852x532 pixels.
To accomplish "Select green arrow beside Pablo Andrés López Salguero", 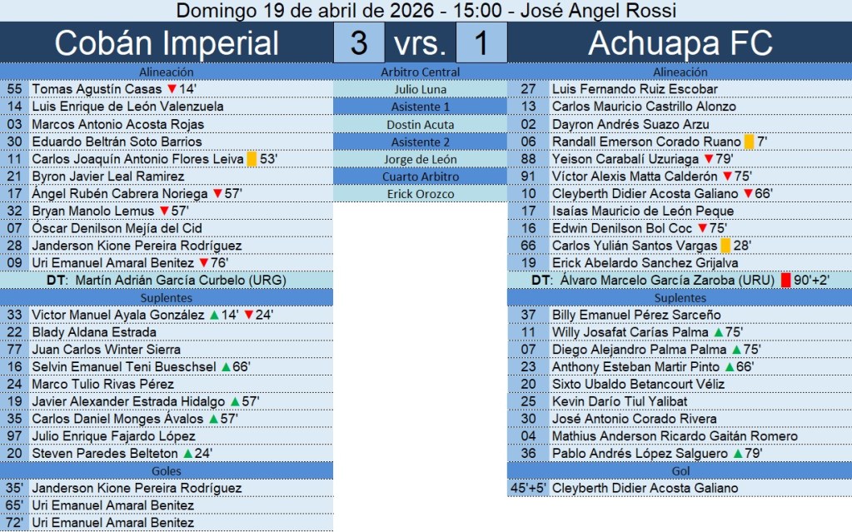I will click(x=737, y=454).
